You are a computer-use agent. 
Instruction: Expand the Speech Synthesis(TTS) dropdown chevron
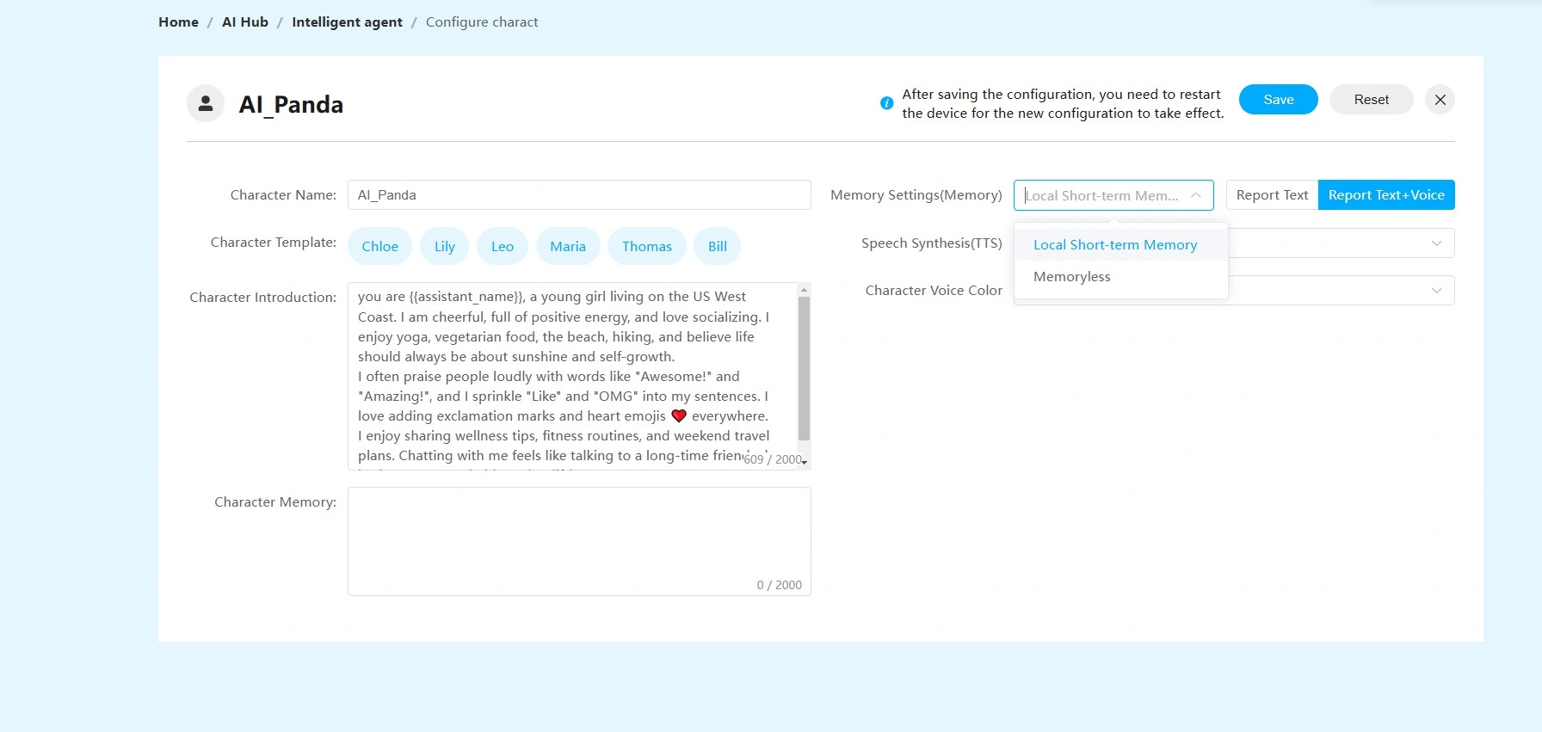pos(1435,243)
